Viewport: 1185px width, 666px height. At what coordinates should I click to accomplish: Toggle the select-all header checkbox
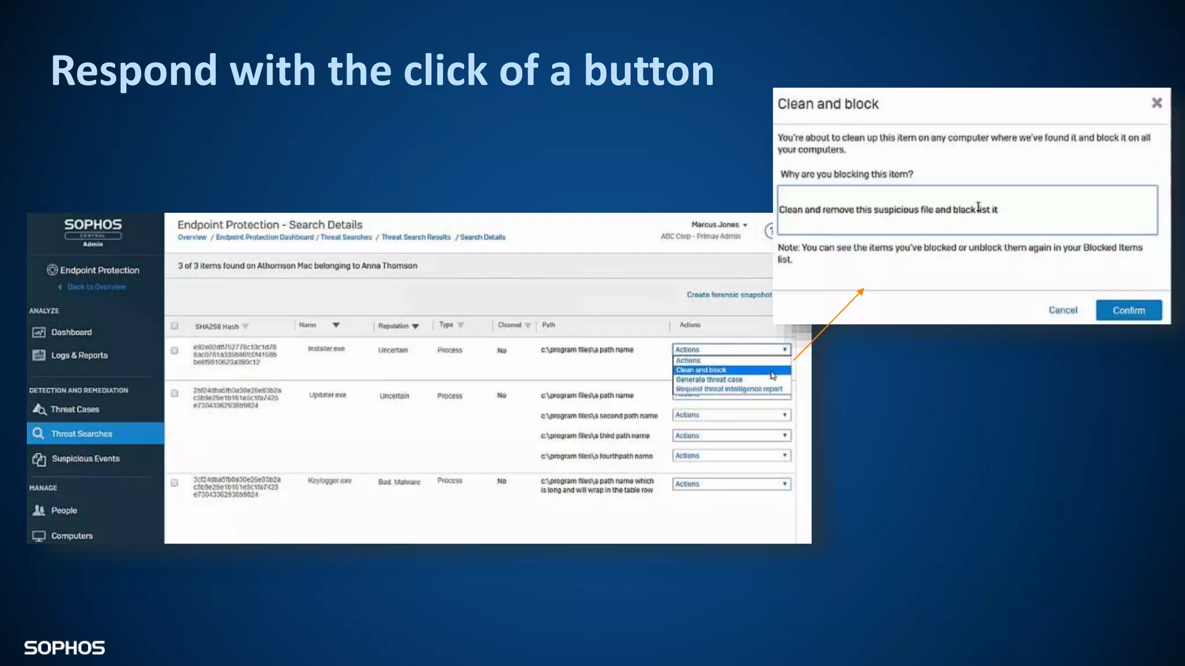(x=175, y=326)
